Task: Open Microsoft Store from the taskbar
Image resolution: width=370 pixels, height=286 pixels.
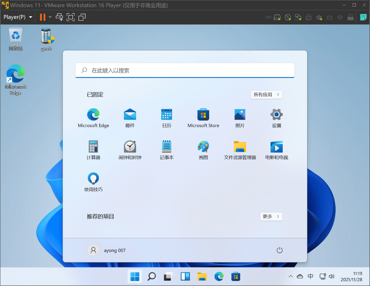Action: [236, 276]
